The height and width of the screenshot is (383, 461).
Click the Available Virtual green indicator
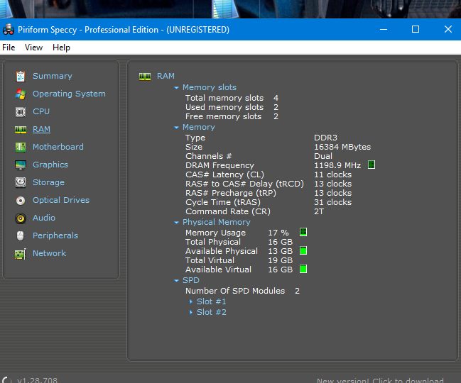(303, 269)
